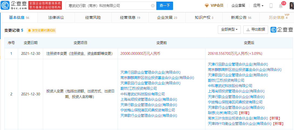The image size is (294, 130).
Task: Open notifications bell with 11 badge
Action: (281, 6)
